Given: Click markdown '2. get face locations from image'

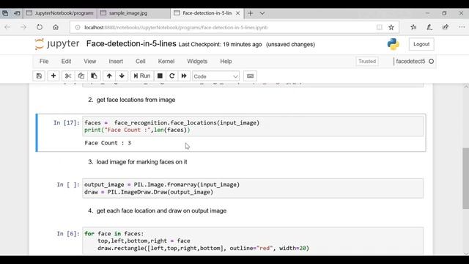Looking at the screenshot, I should (x=132, y=100).
